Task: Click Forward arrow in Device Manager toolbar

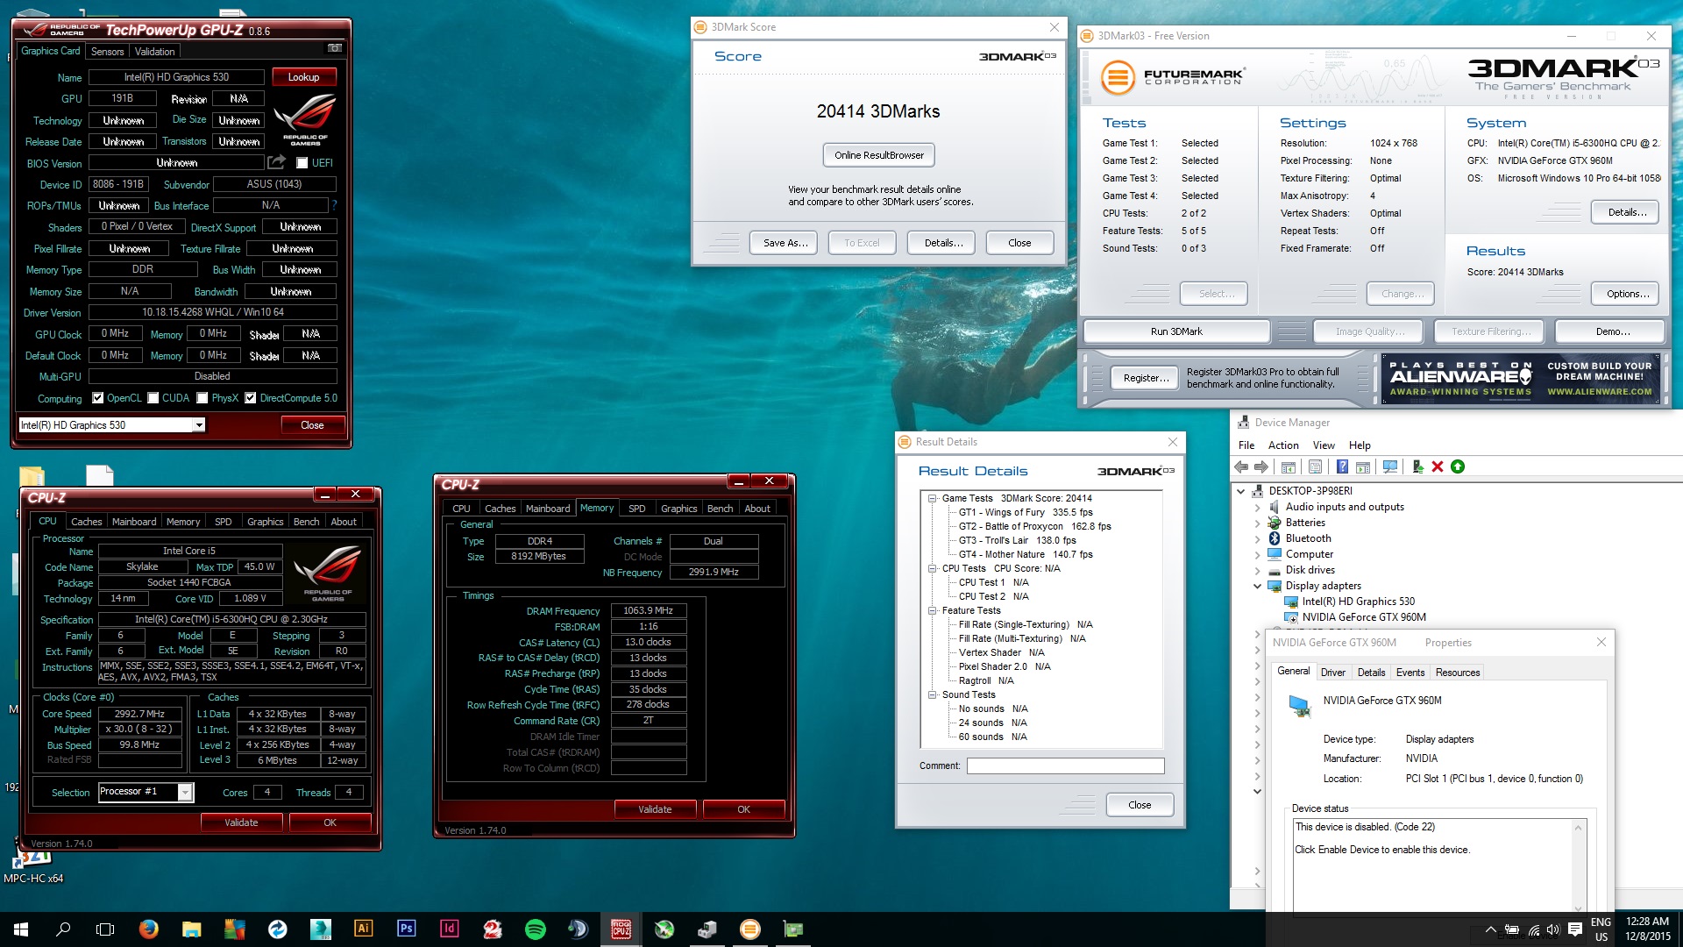Action: pos(1261,466)
